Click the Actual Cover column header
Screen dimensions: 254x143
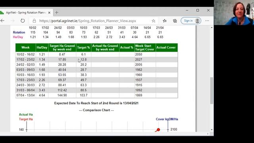point(167,48)
